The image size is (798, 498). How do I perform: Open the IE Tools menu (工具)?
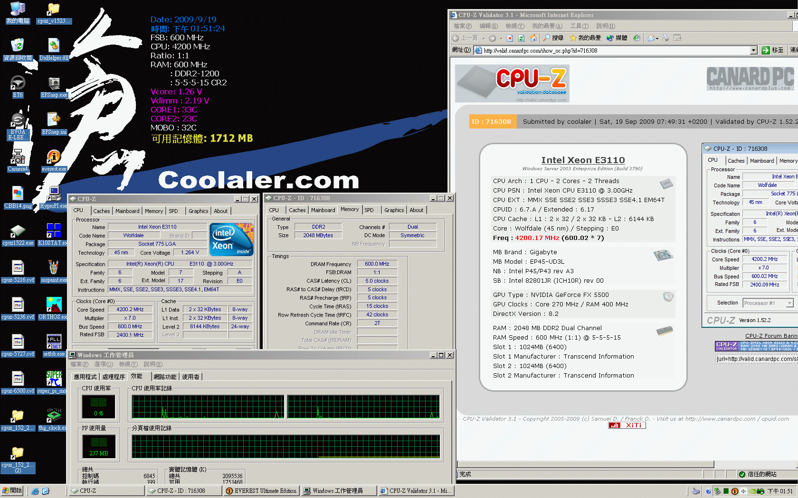click(x=579, y=26)
